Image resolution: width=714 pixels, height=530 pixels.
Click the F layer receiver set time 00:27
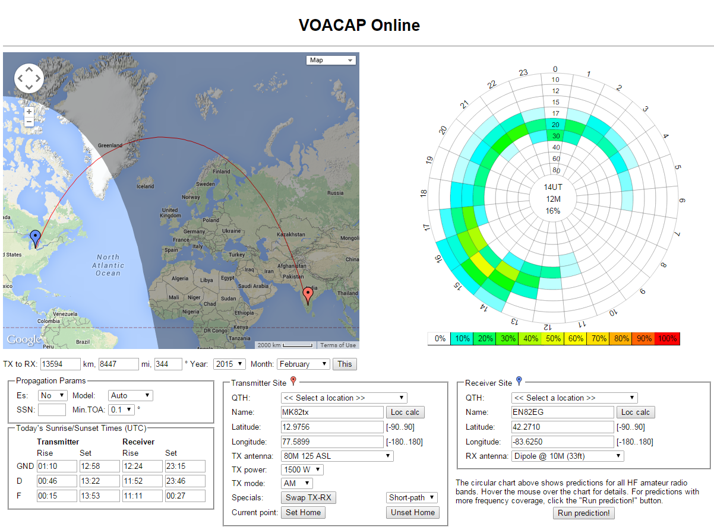[x=185, y=496]
